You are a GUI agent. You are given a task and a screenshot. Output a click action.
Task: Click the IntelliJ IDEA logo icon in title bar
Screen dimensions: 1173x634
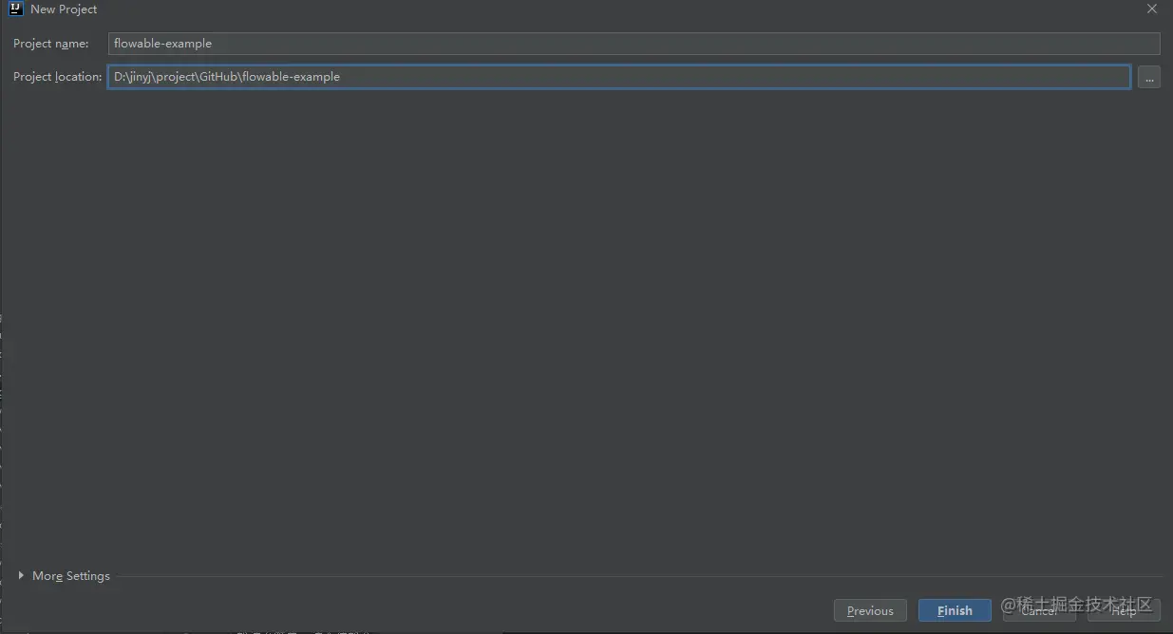15,9
